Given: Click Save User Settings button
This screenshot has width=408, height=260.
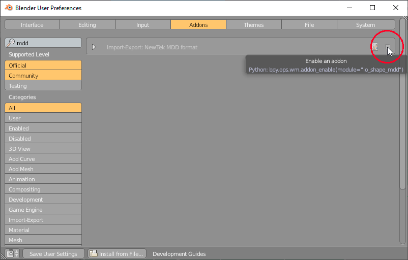Looking at the screenshot, I should pyautogui.click(x=53, y=253).
